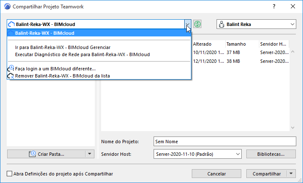Image resolution: width=303 pixels, height=183 pixels.
Task: Click the Nome do Projeto input field
Action: 225,142
